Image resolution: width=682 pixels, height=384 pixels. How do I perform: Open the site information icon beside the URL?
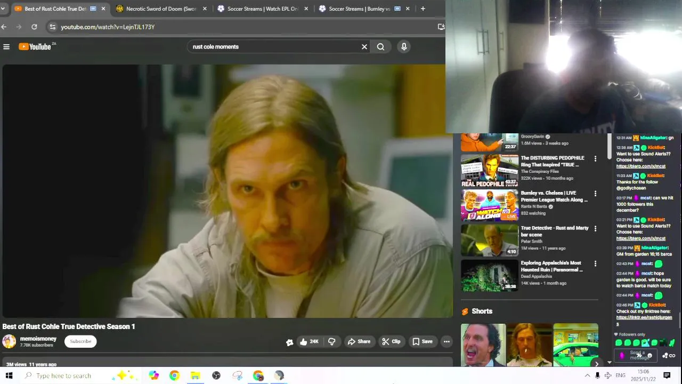pyautogui.click(x=52, y=27)
